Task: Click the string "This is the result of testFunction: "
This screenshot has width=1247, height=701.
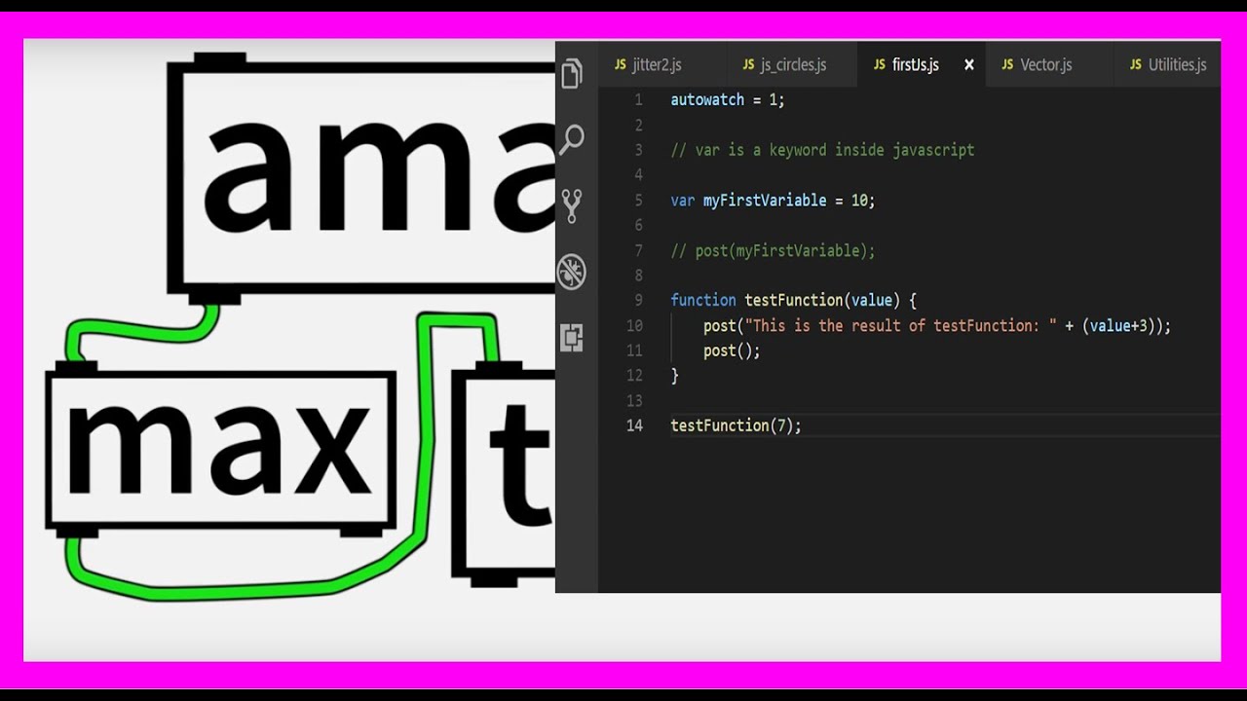Action: pos(900,326)
